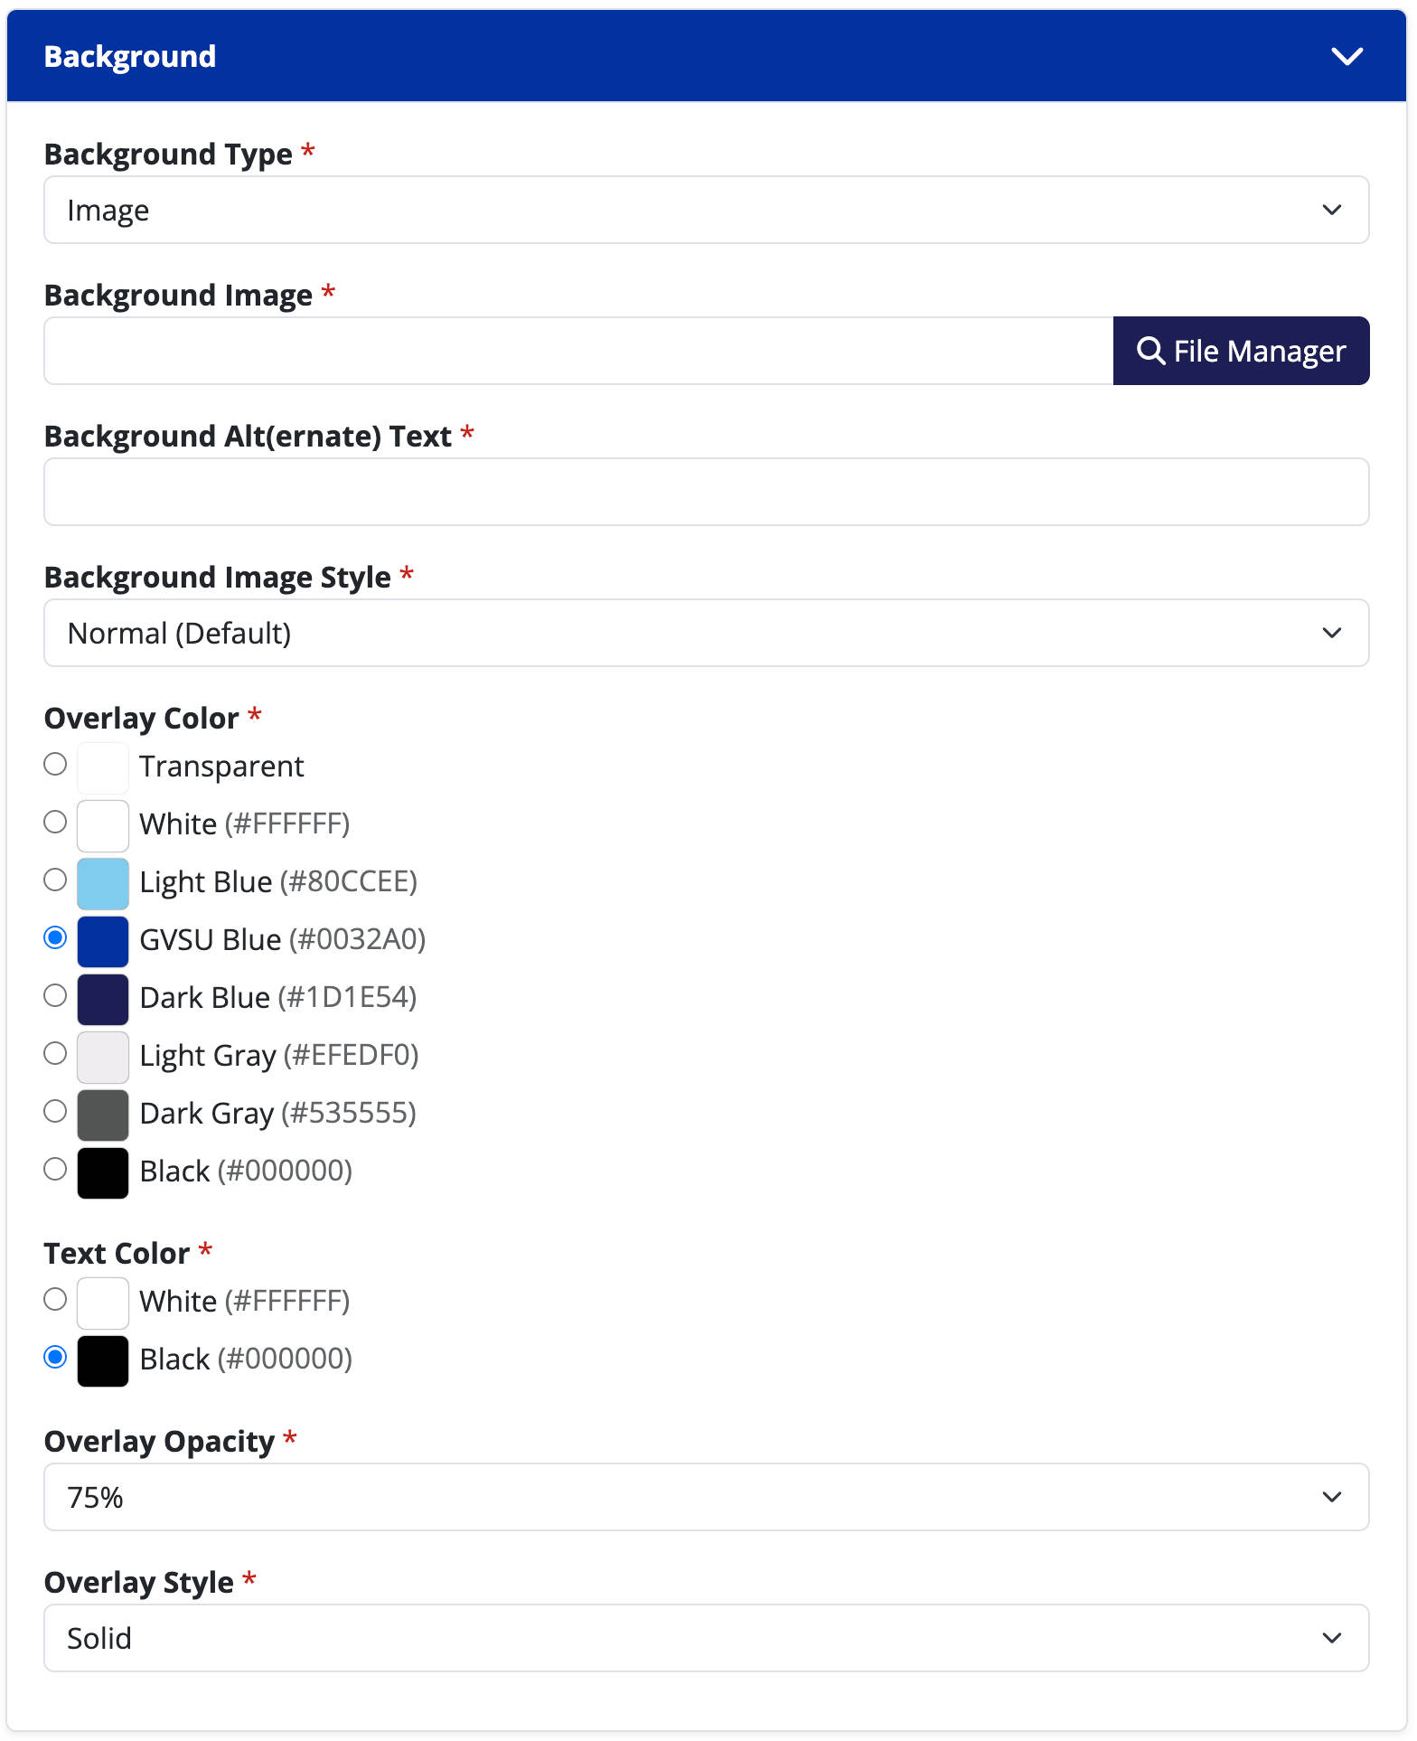Open the Background Type dropdown

click(x=706, y=211)
